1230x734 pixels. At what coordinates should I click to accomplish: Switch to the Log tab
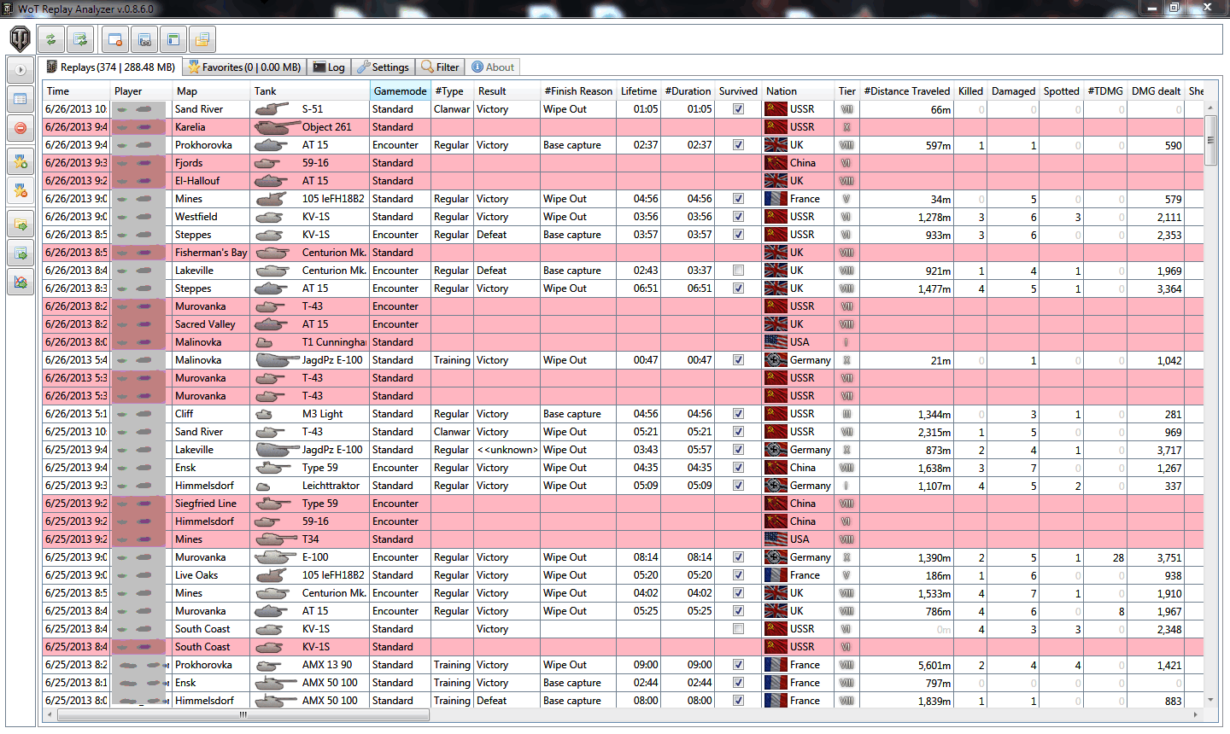point(329,67)
